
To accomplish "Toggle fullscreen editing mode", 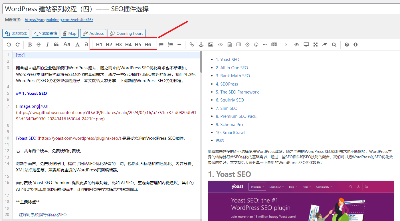I will pyautogui.click(x=315, y=44).
